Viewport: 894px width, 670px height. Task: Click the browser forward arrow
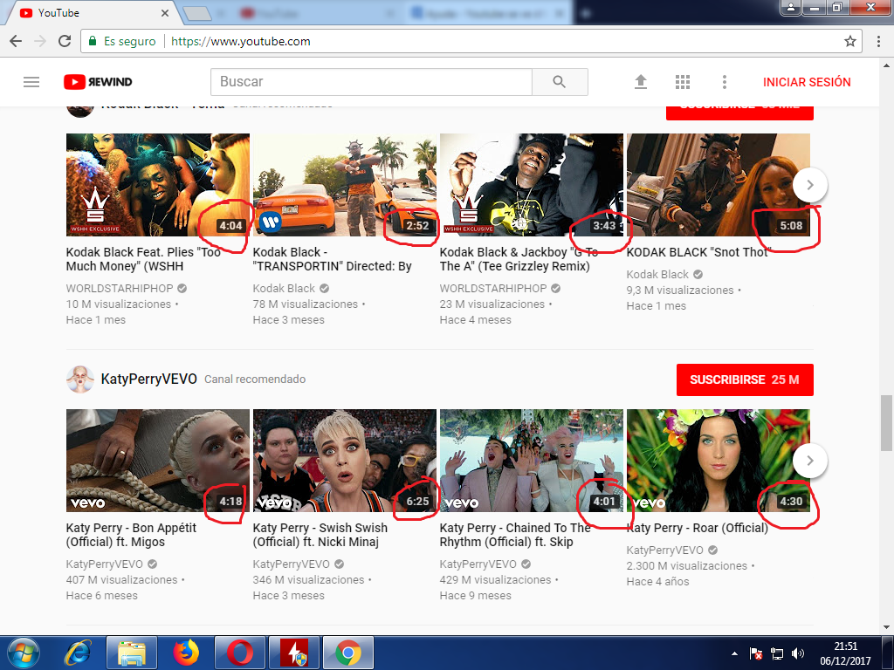(x=40, y=41)
